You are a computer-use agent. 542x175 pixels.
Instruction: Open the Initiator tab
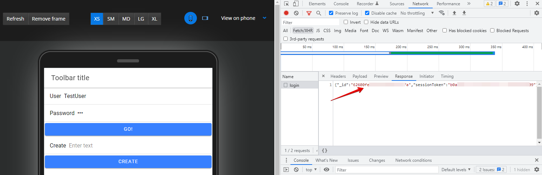point(427,76)
